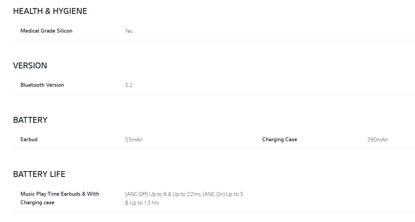Click the divider line below Earbud battery row
This screenshot has height=222, width=415.
click(214, 149)
